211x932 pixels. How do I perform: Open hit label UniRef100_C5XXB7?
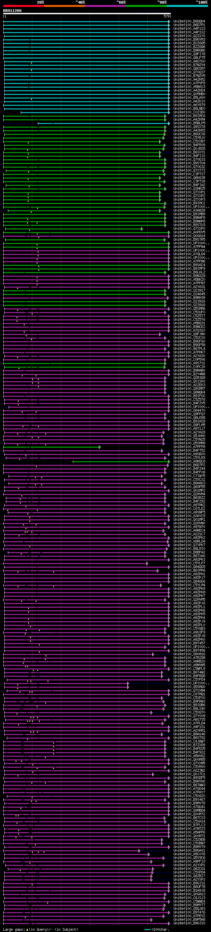click(x=189, y=141)
